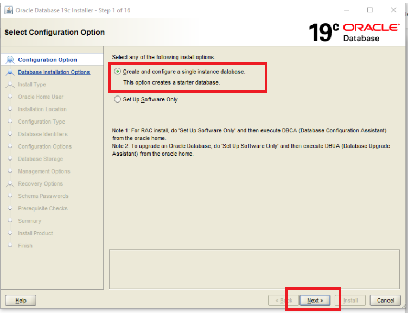Viewport: 408px width, 313px height.
Task: Click the empty message area at bottom
Action: [x=254, y=269]
